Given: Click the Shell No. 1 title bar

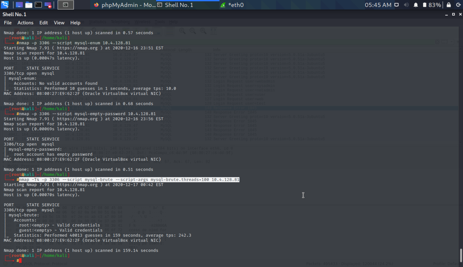Looking at the screenshot, I should 231,14.
